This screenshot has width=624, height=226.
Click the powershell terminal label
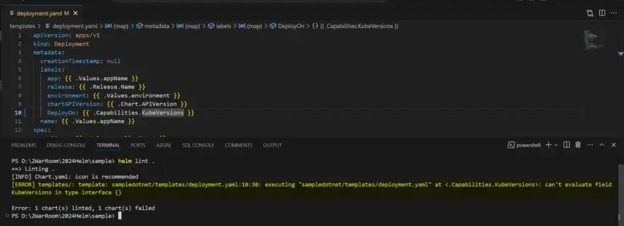tap(524, 145)
